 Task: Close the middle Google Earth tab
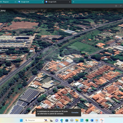click(42, 2)
